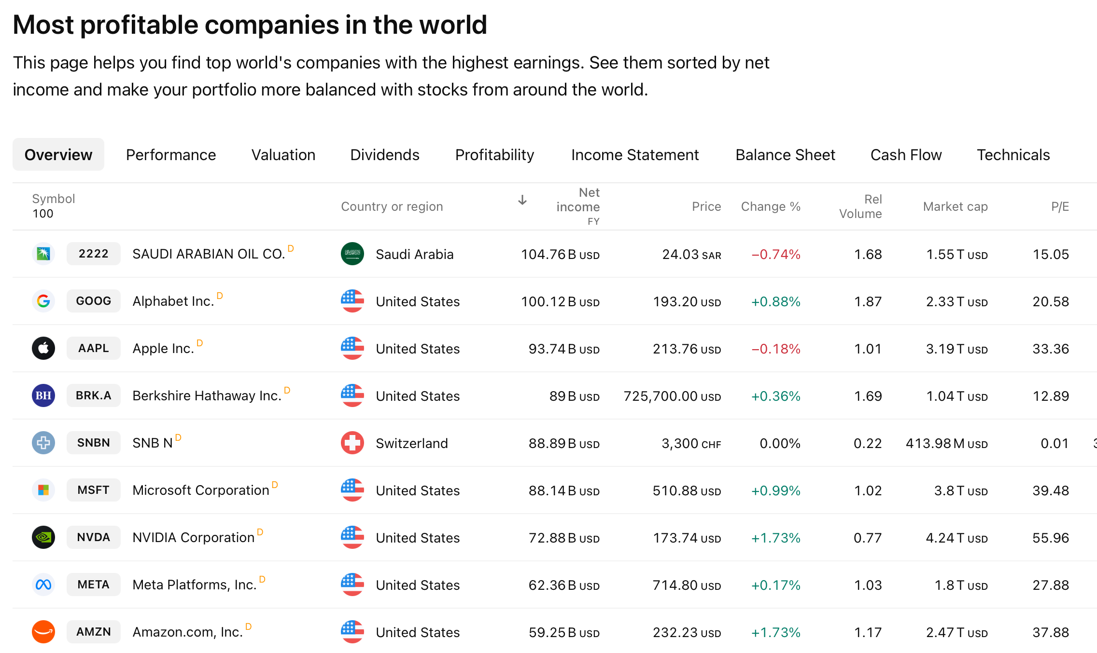Image resolution: width=1097 pixels, height=653 pixels.
Task: Click the NVIDIA Corporation name
Action: click(x=193, y=537)
